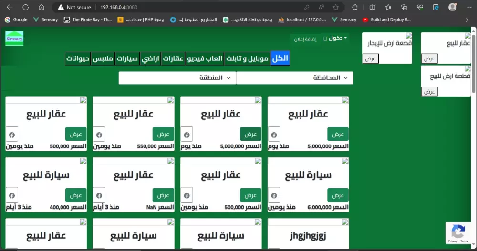
Task: Open the المنطقة area dropdown
Action: (177, 78)
